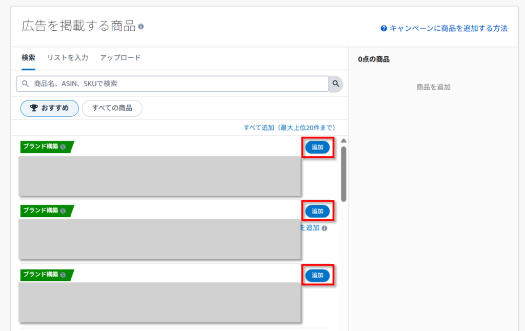Add the first product with its 追加 button
Image resolution: width=525 pixels, height=331 pixels.
[317, 147]
